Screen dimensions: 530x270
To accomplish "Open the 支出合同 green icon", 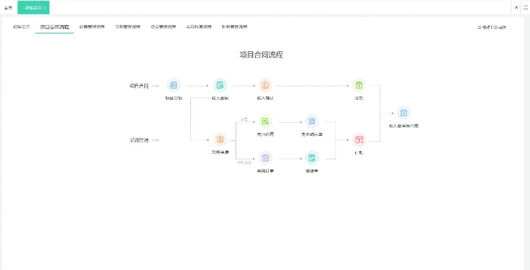I will (x=265, y=121).
